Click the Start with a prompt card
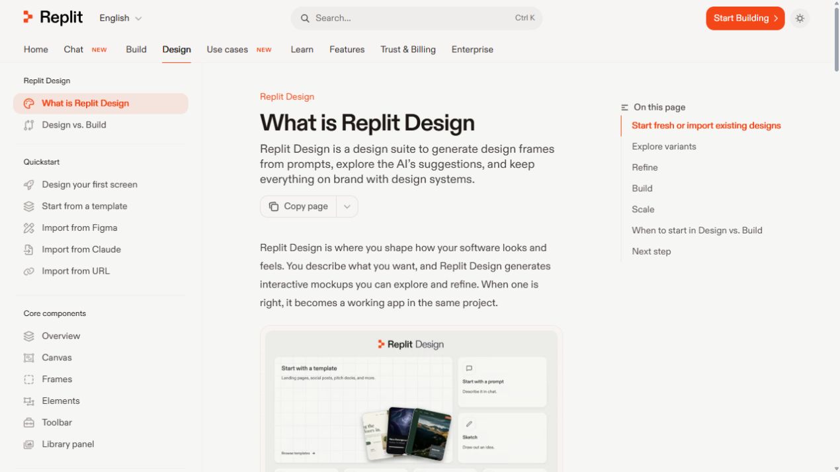The image size is (840, 472). click(x=502, y=382)
